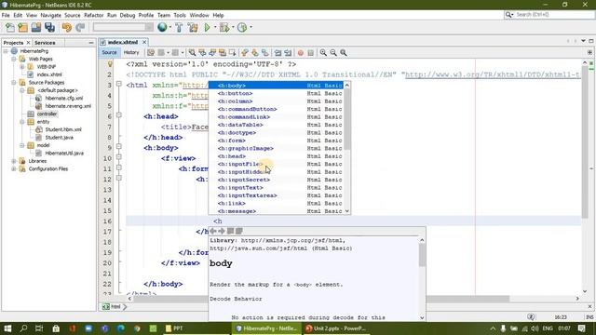Click the Save All toolbar icon
Viewport: 596px width, 335px height.
coord(49,27)
